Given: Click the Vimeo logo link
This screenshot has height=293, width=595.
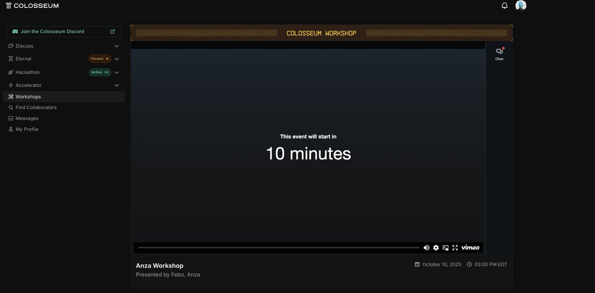Looking at the screenshot, I should (x=470, y=247).
